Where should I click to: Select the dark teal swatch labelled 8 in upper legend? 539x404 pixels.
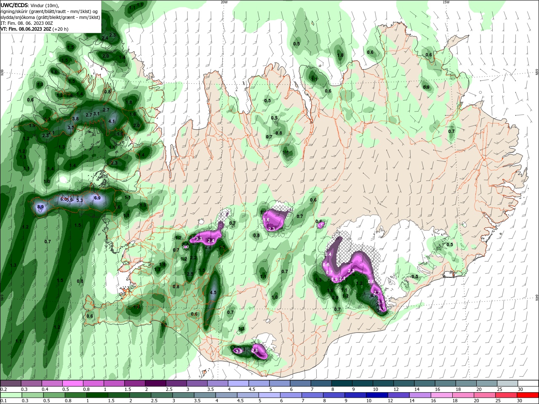tap(342, 383)
